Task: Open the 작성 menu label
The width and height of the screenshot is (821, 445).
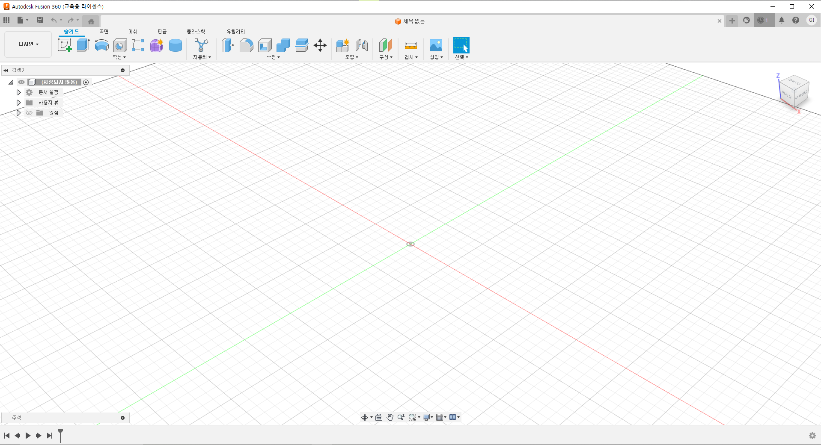Action: click(x=119, y=57)
